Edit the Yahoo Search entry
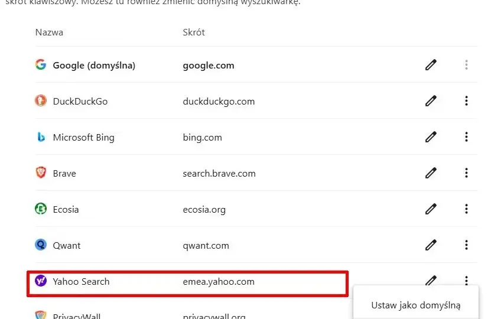Image resolution: width=491 pixels, height=319 pixels. 431,280
